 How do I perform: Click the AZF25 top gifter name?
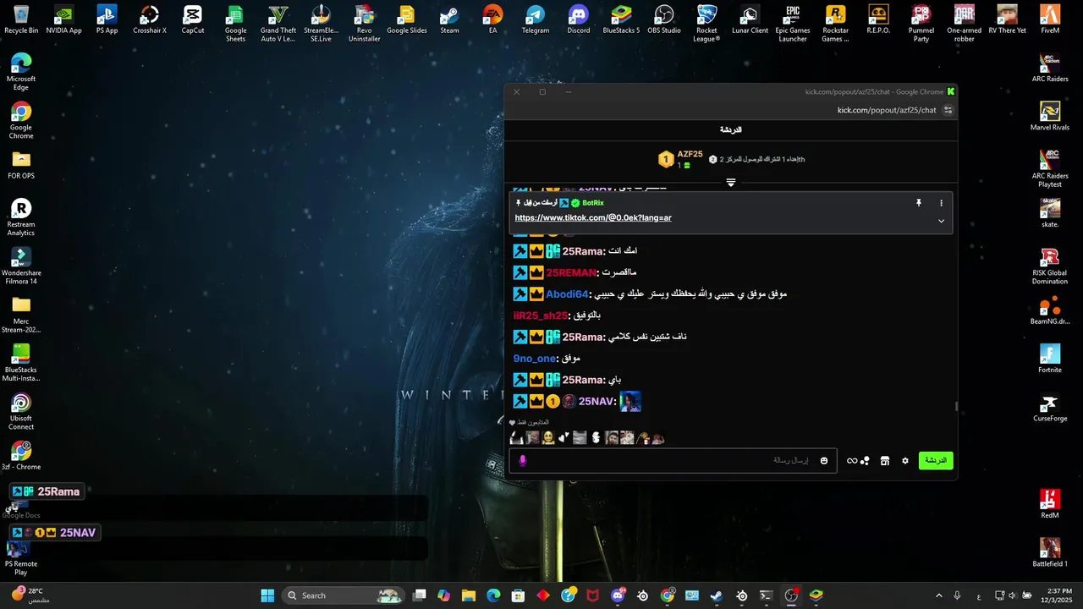[x=690, y=154]
